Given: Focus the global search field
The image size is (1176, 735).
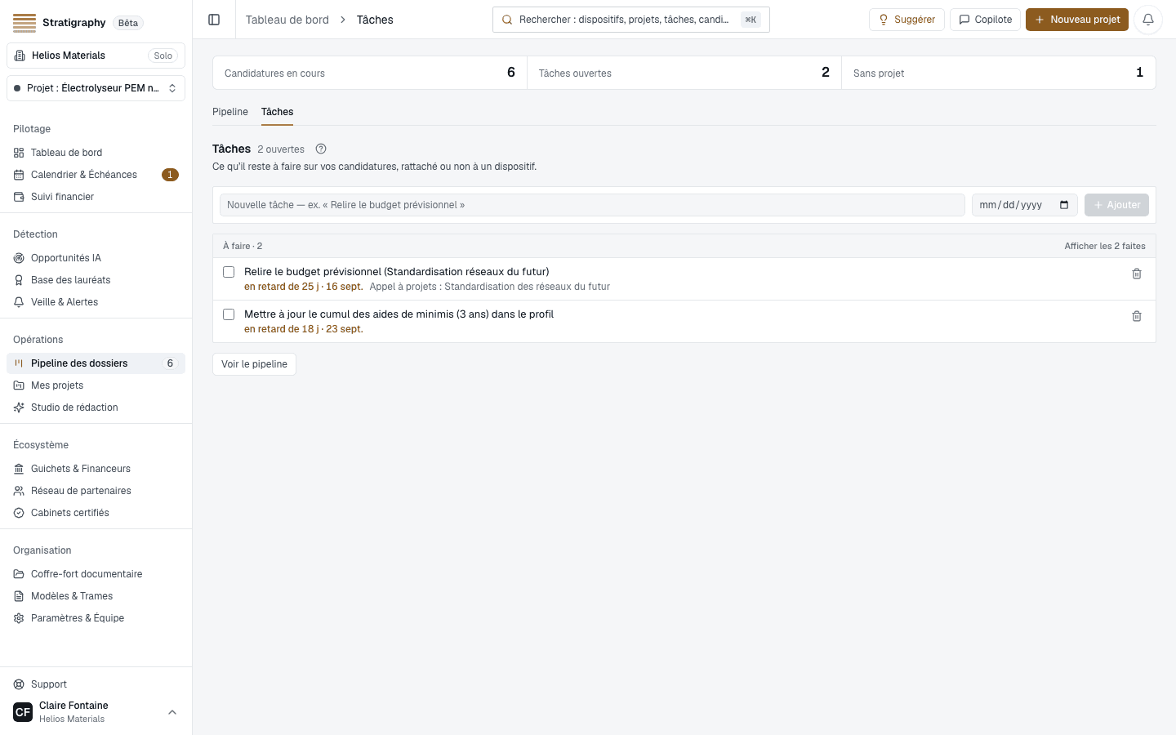Looking at the screenshot, I should [x=630, y=20].
